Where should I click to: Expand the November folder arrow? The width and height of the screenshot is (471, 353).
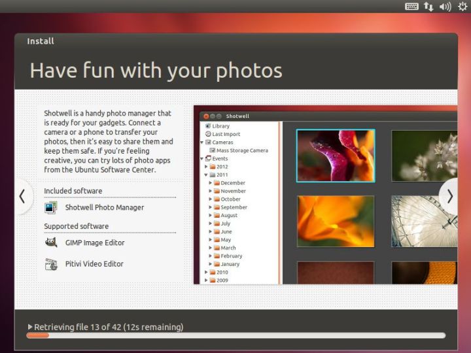pyautogui.click(x=210, y=191)
